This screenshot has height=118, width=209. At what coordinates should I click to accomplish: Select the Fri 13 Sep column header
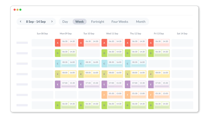[159, 34]
